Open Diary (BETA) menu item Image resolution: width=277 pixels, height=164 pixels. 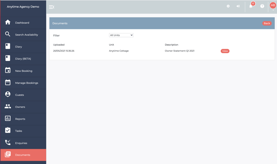tap(23, 59)
